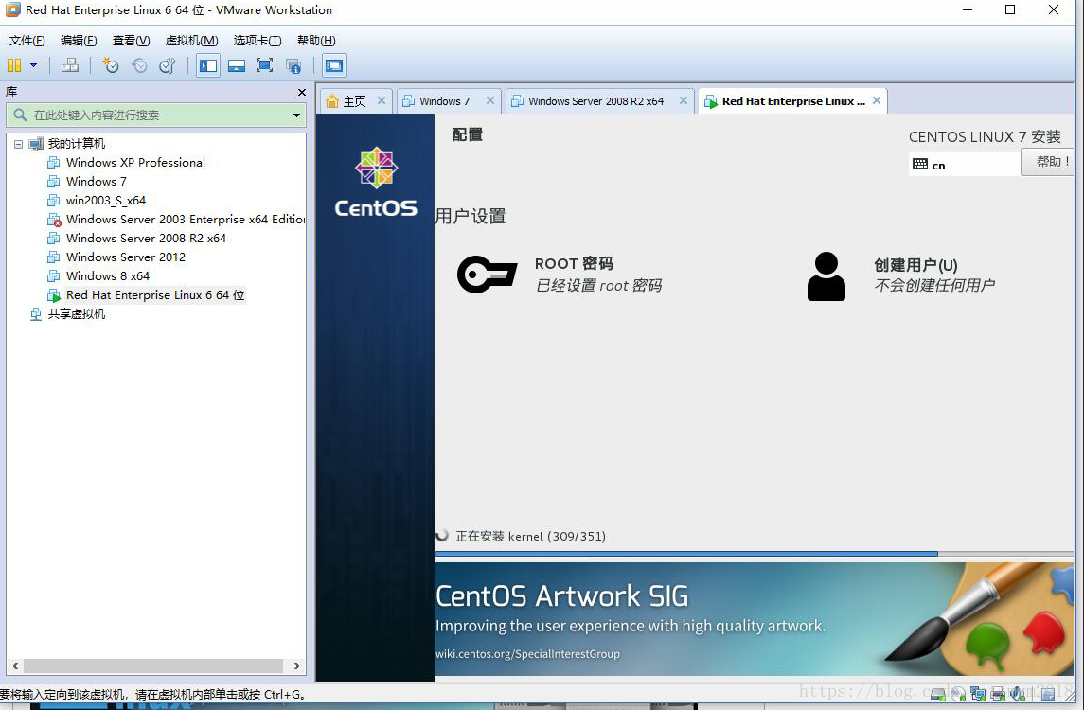Click the library scrollbar right arrow
This screenshot has width=1084, height=710.
296,666
